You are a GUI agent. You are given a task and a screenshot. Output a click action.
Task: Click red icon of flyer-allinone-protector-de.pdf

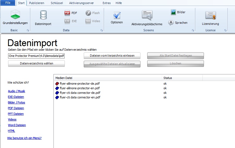tap(57, 84)
